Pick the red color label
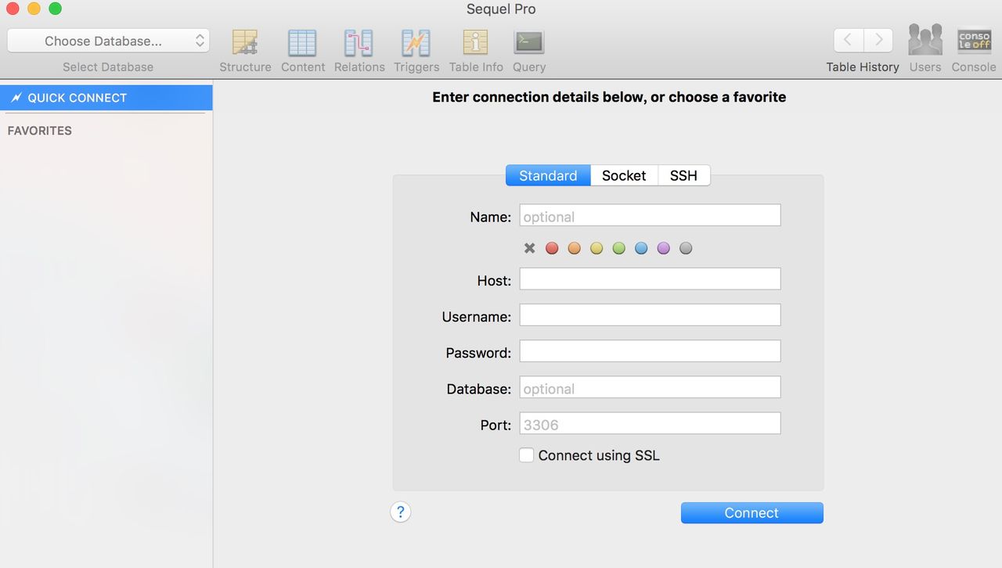The width and height of the screenshot is (1002, 568). pyautogui.click(x=552, y=249)
